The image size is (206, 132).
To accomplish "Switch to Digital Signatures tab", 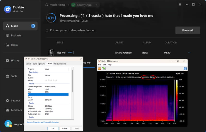I will [x=39, y=64].
